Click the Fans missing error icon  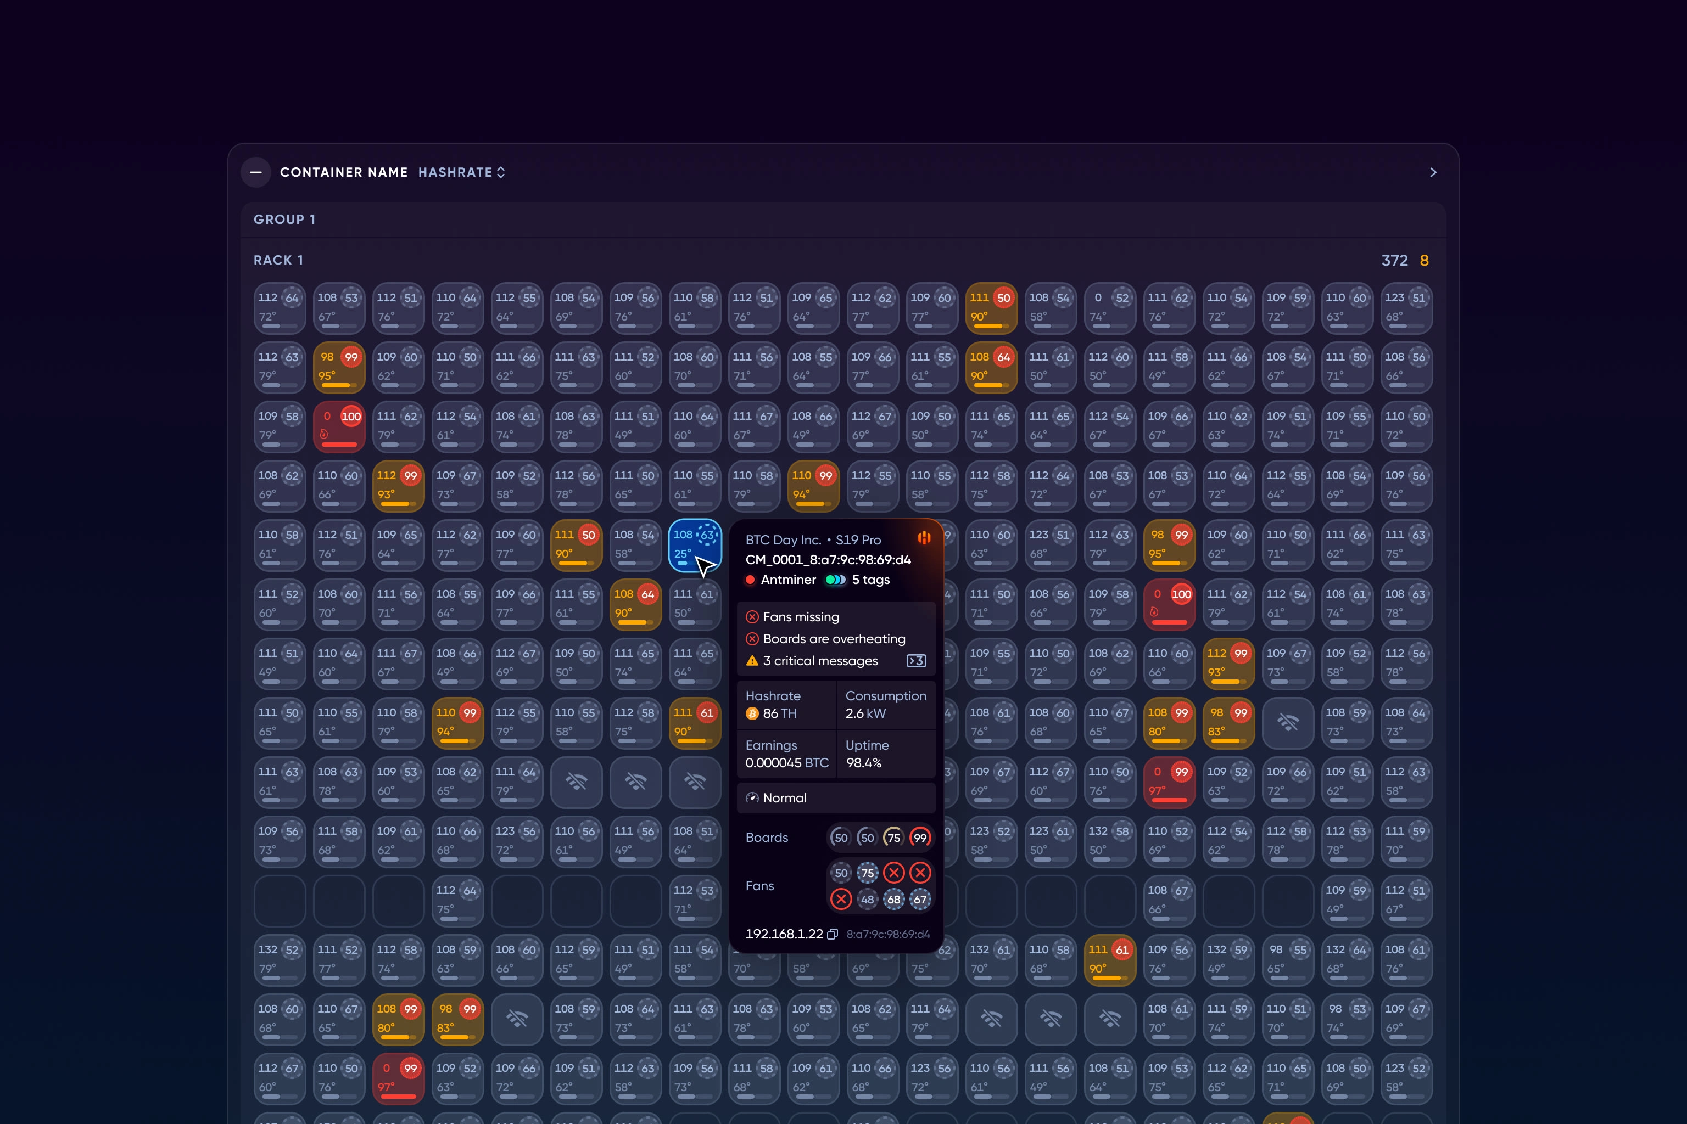point(752,617)
